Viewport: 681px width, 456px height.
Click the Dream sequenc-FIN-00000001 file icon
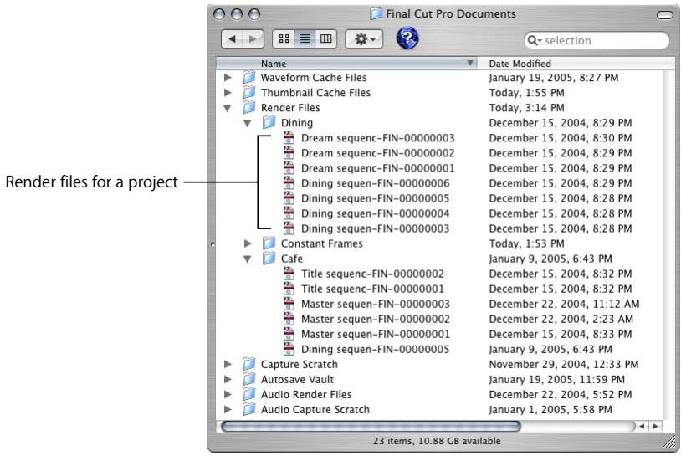289,167
